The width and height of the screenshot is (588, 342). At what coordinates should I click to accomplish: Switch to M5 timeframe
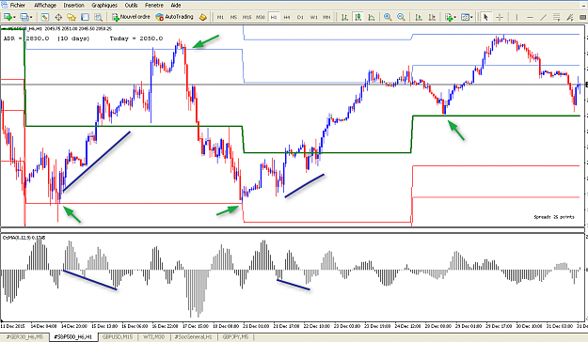233,17
